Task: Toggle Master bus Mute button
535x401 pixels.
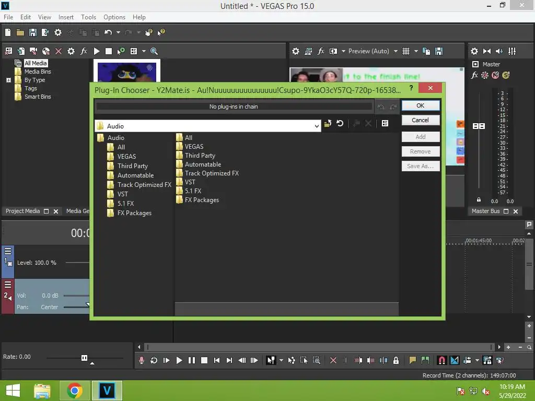Action: [495, 75]
